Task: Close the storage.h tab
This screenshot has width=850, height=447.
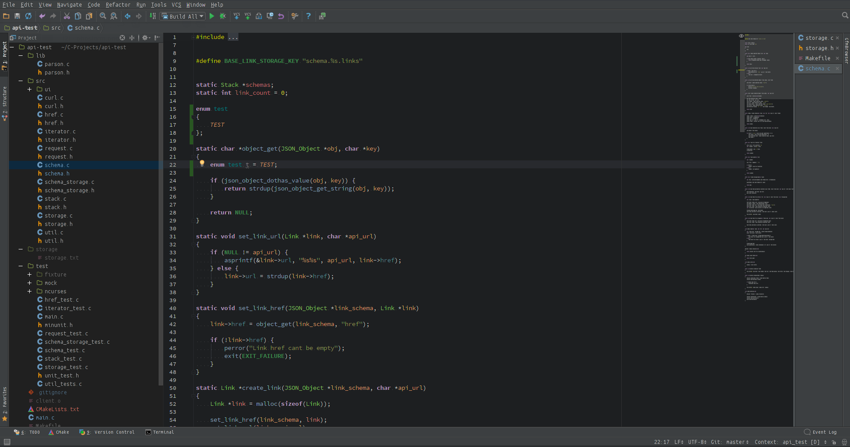Action: 838,48
